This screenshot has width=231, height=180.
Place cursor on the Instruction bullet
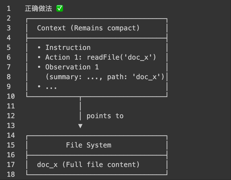[68, 48]
